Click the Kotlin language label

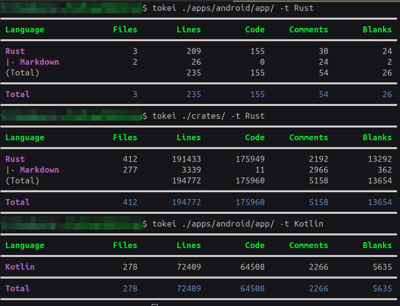click(20, 267)
